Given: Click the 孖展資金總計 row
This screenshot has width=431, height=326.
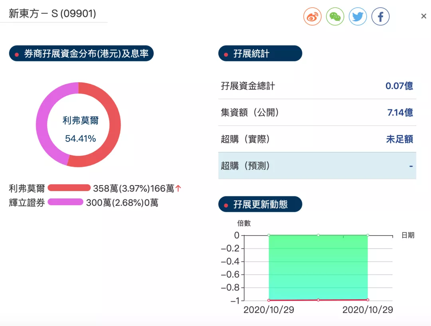Looking at the screenshot, I should (x=317, y=86).
